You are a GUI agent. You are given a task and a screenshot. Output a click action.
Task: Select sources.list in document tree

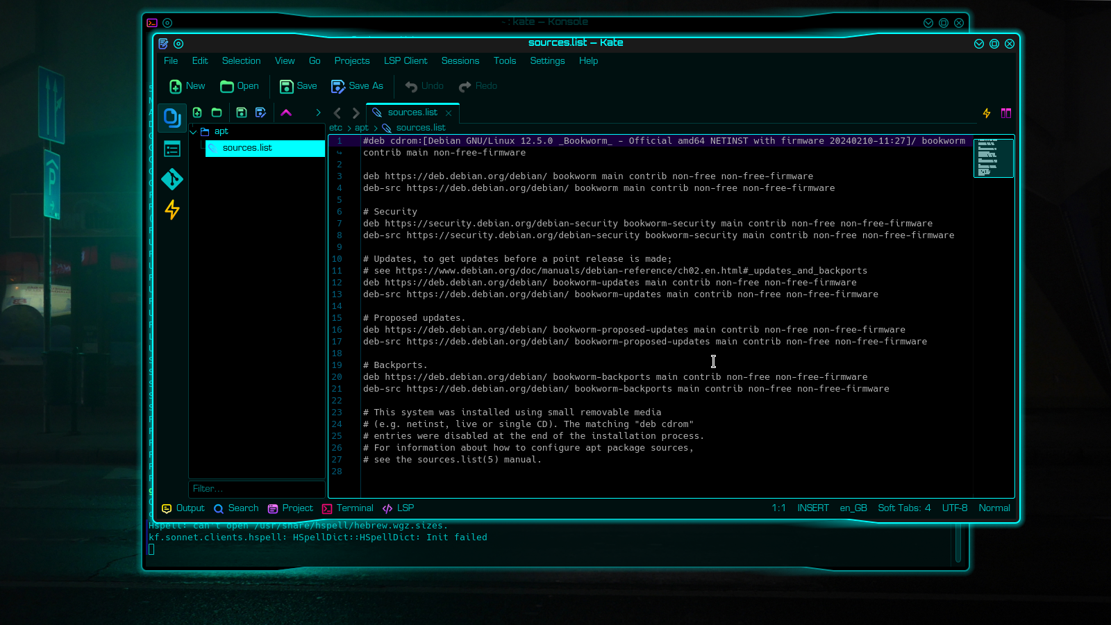(x=265, y=148)
